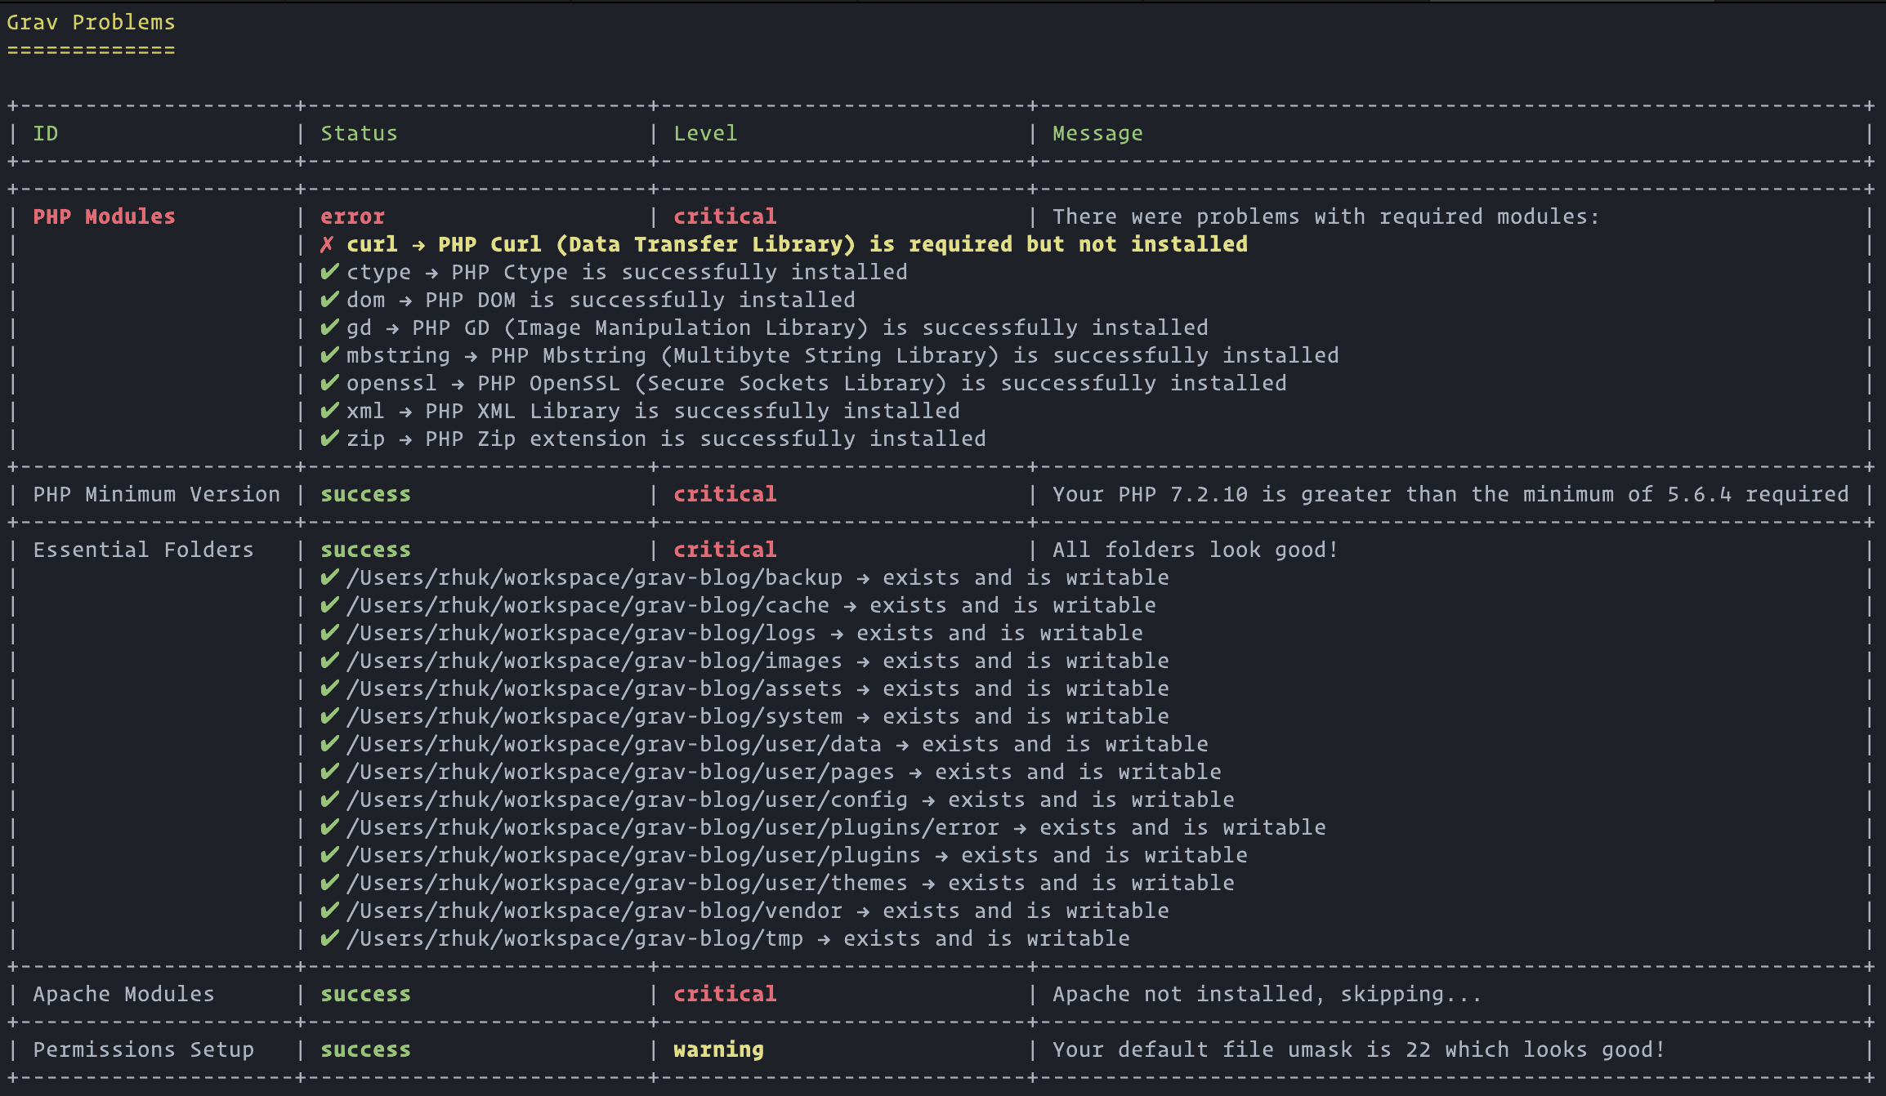The width and height of the screenshot is (1886, 1096).
Task: Click 'PHP Zip extension is successfully installed' text
Action: point(705,439)
